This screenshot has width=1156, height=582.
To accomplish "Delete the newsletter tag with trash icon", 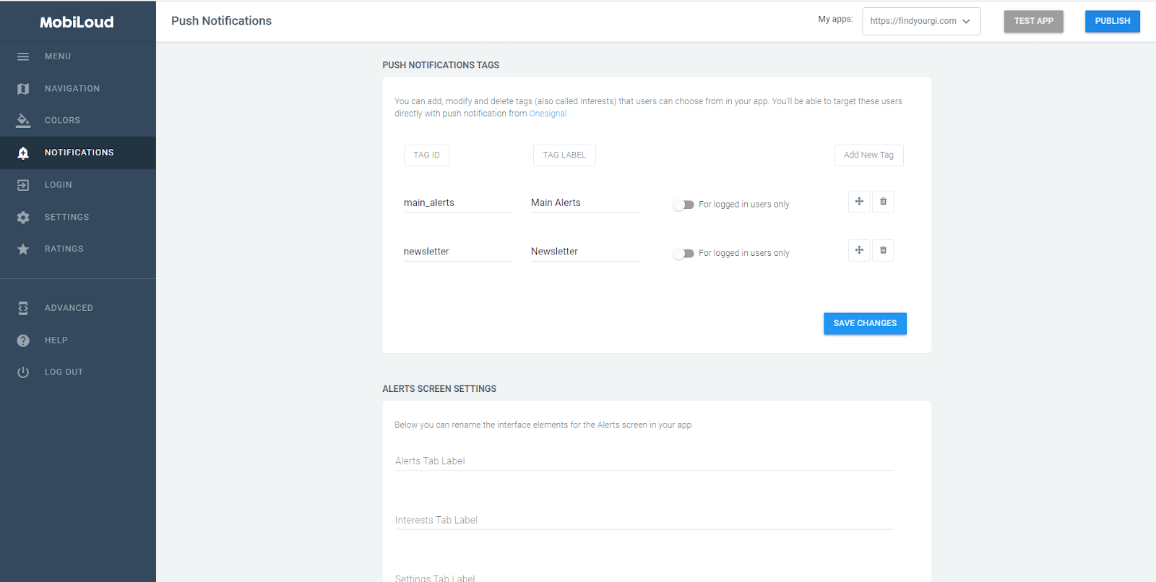I will (883, 250).
